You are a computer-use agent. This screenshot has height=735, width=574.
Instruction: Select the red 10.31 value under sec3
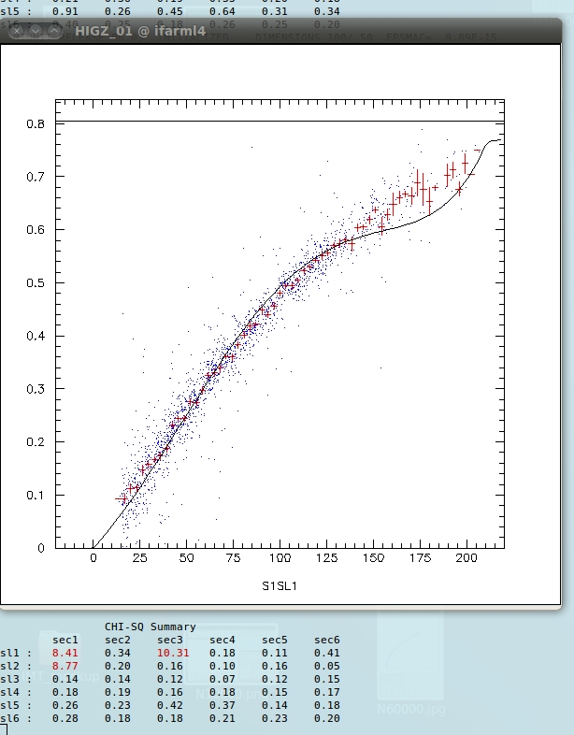(x=174, y=652)
